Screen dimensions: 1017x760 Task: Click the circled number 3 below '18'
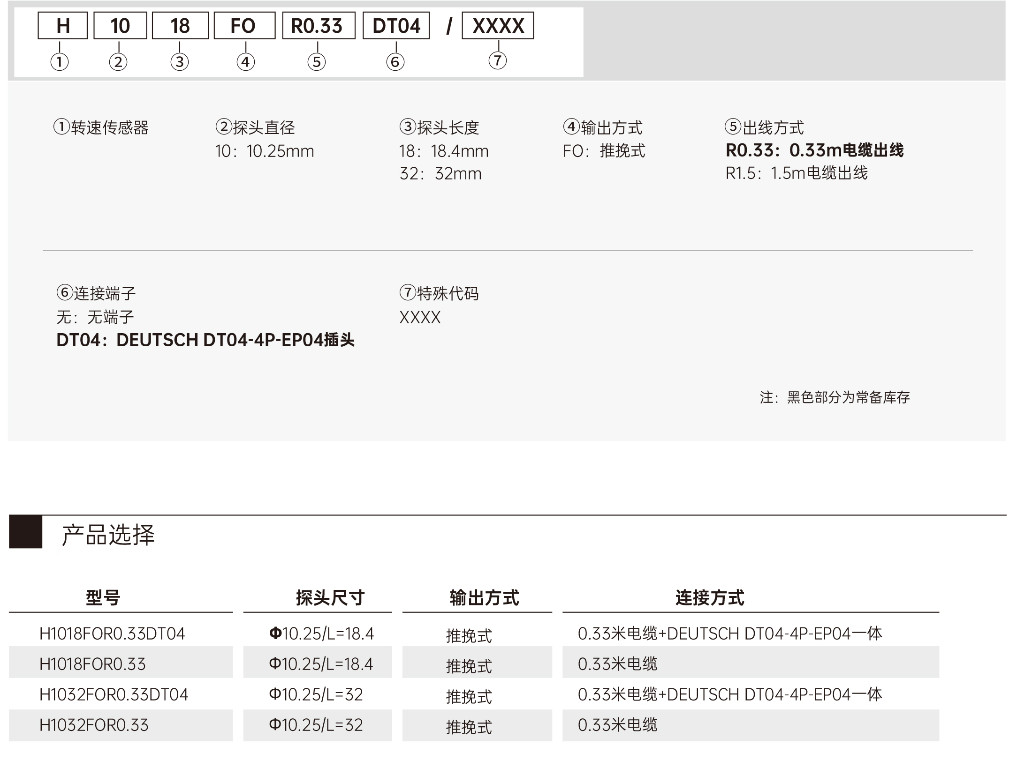180,62
